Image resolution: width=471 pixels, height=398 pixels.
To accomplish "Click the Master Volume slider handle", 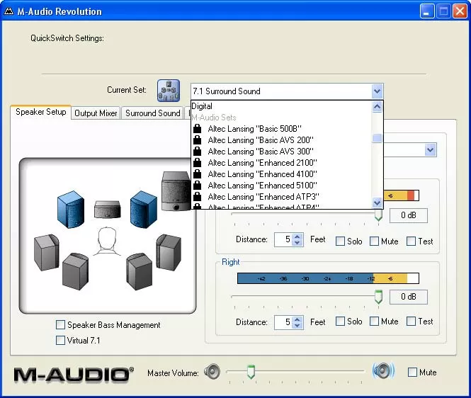I will [x=251, y=372].
